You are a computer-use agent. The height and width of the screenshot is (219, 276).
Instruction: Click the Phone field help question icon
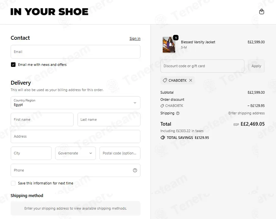click(135, 170)
